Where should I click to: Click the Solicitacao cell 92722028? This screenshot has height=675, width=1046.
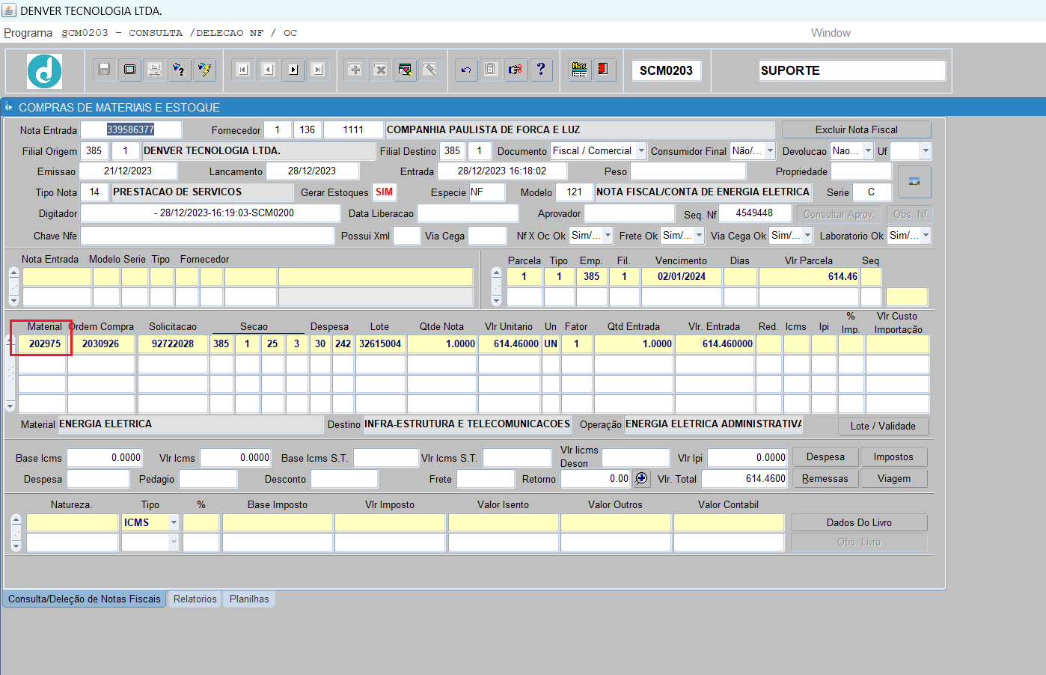pos(173,344)
